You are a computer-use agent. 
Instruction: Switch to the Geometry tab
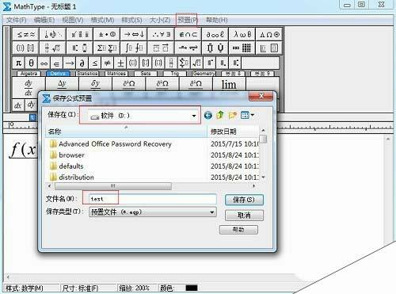(x=204, y=74)
